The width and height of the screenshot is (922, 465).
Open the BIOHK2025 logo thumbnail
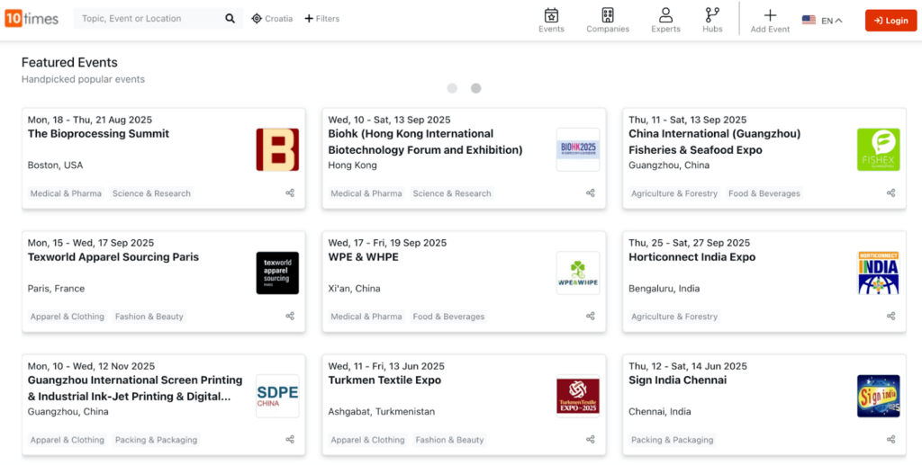coord(578,149)
